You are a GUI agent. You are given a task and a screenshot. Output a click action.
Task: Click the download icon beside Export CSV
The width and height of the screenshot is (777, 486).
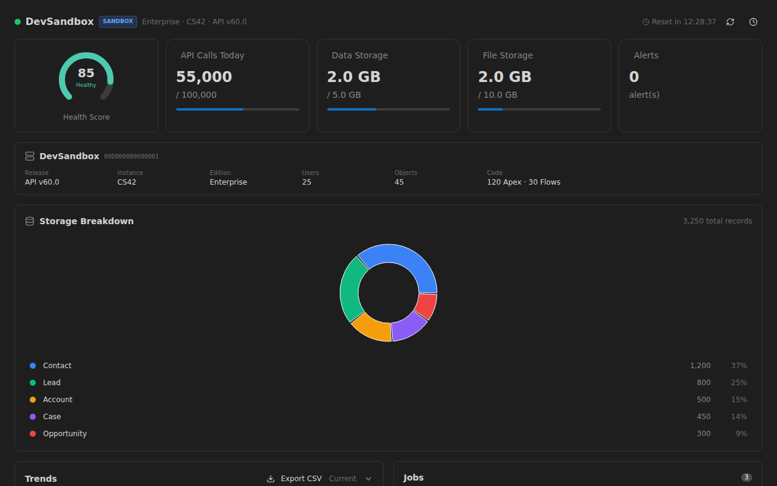coord(271,479)
